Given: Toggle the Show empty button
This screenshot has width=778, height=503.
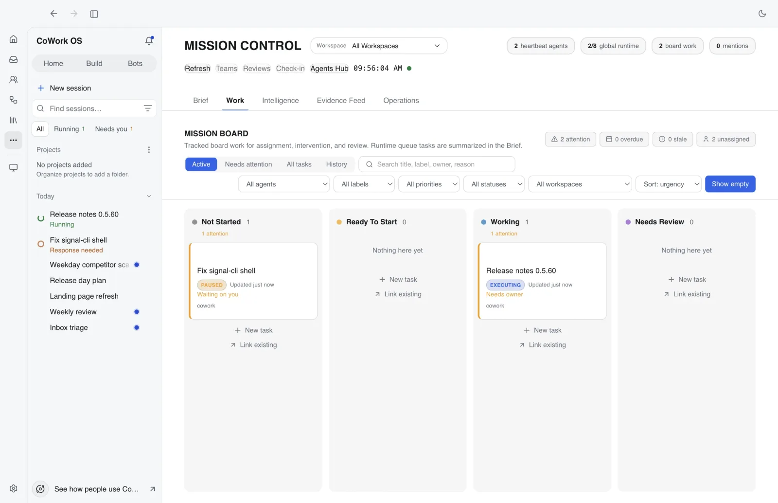Looking at the screenshot, I should tap(730, 184).
